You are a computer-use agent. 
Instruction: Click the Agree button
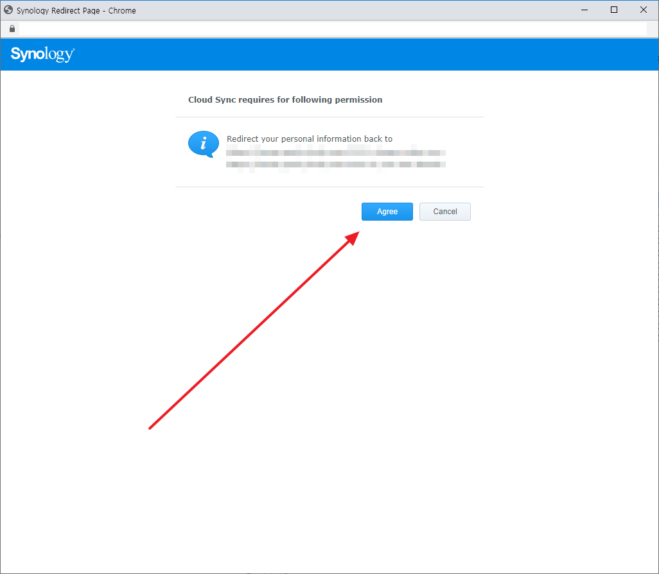[387, 212]
